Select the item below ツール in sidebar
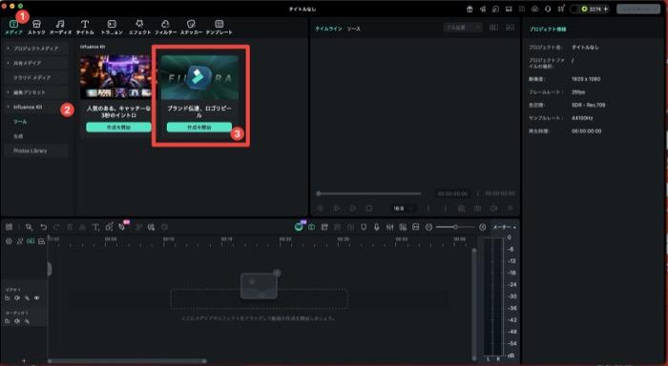This screenshot has height=366, width=668. tap(18, 136)
